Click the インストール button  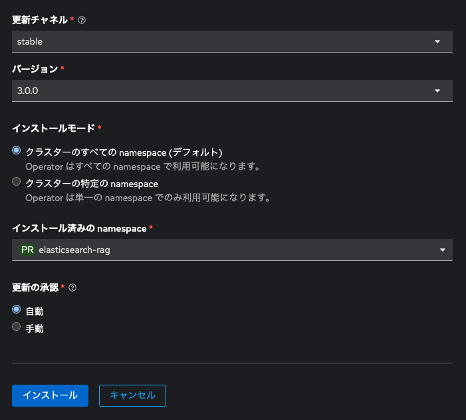[51, 395]
